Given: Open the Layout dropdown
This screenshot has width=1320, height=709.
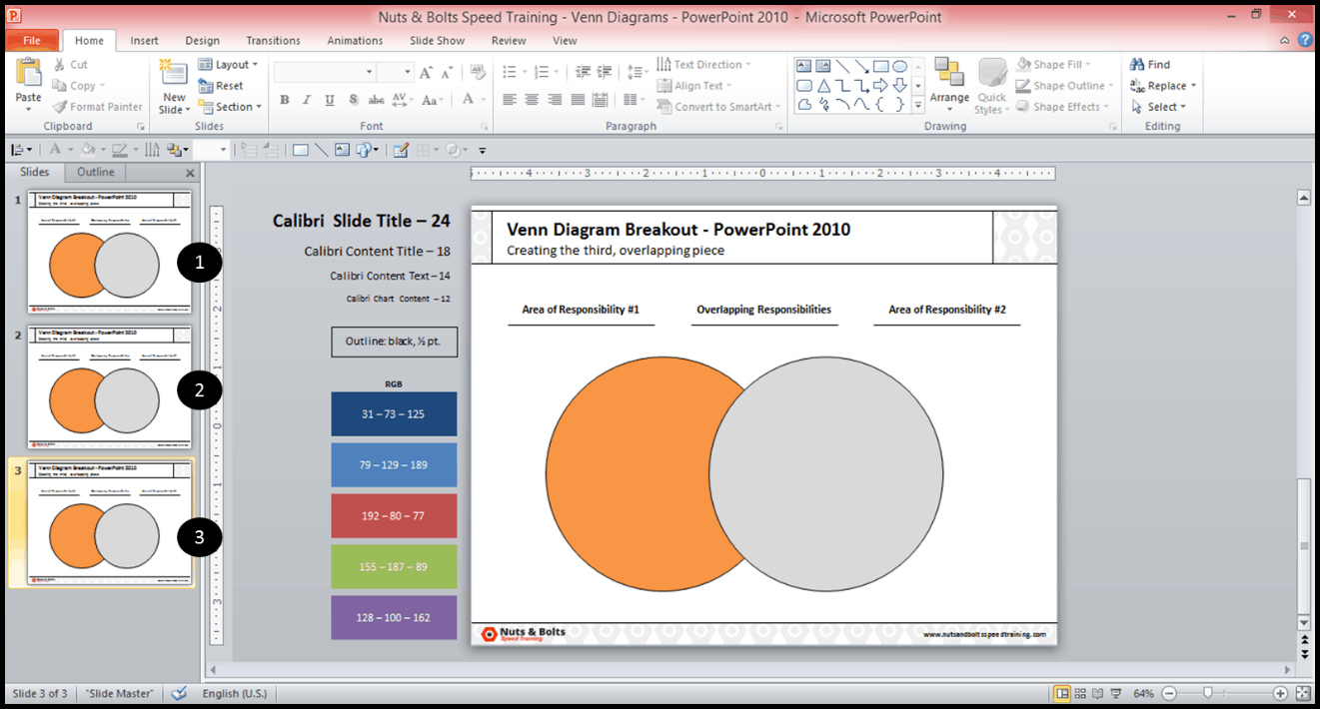Looking at the screenshot, I should tap(229, 65).
